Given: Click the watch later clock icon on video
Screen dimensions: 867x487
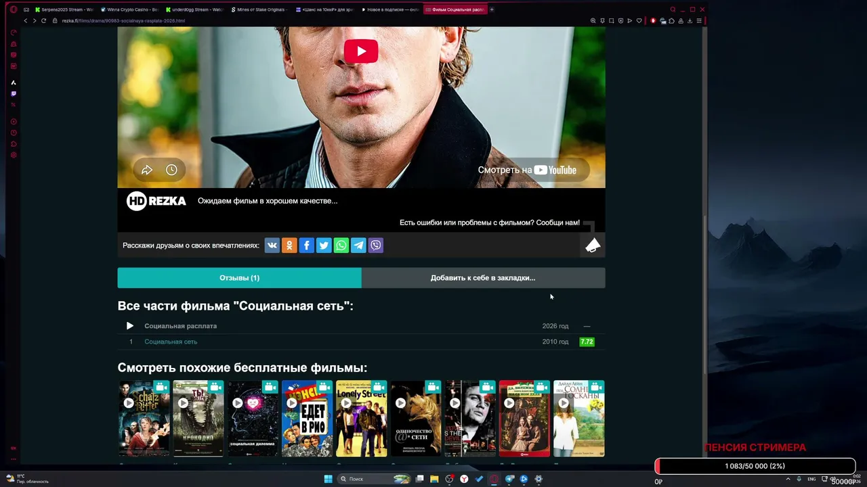Looking at the screenshot, I should (171, 170).
